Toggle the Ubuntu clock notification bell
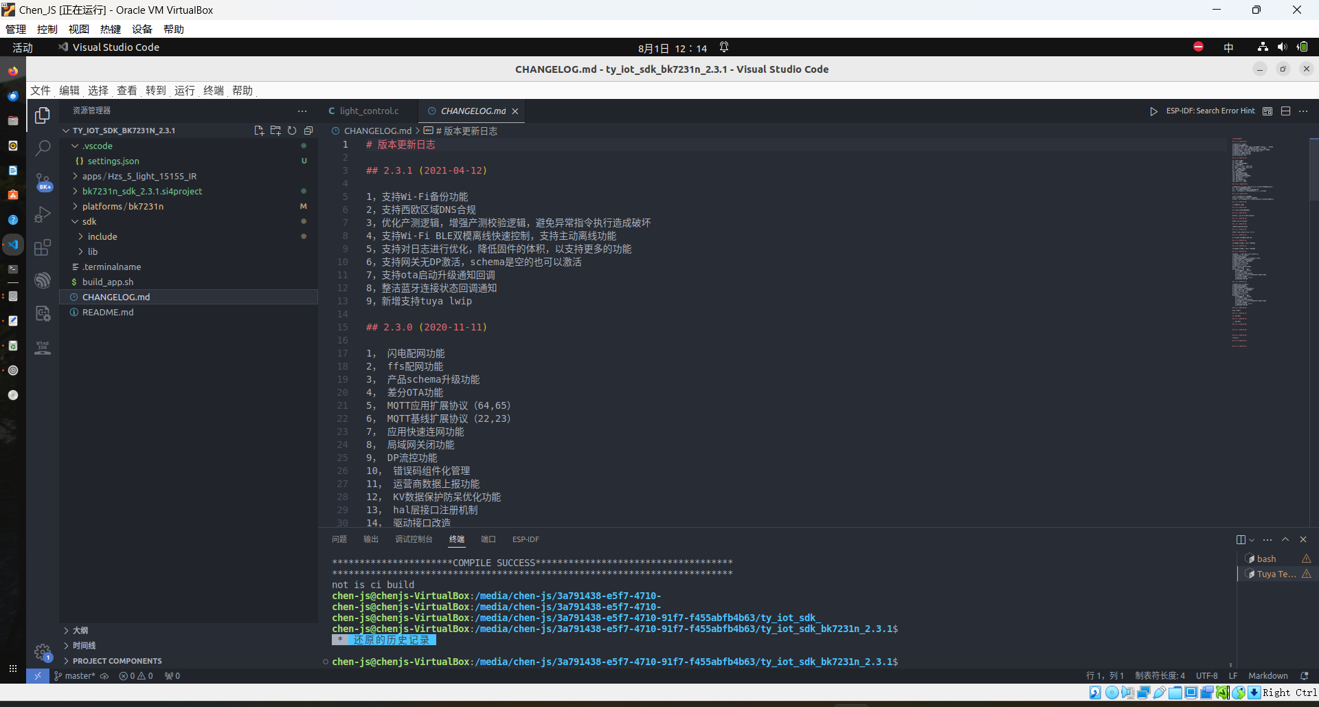 click(724, 47)
